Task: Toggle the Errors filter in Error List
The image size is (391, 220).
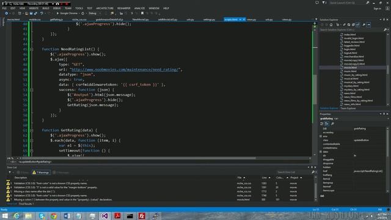Action: [23, 172]
